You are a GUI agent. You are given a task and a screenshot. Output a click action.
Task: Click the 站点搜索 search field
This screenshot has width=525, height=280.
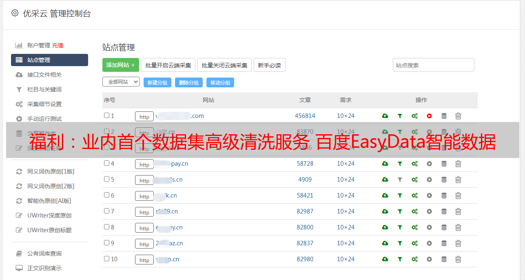433,65
